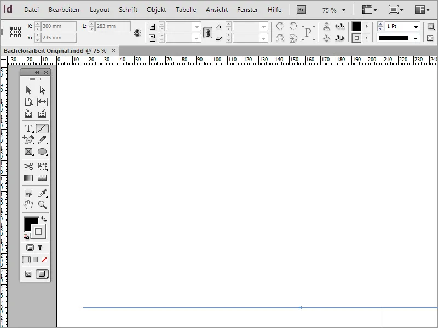438x328 pixels.
Task: Select the Content Collector tool
Action: point(28,113)
